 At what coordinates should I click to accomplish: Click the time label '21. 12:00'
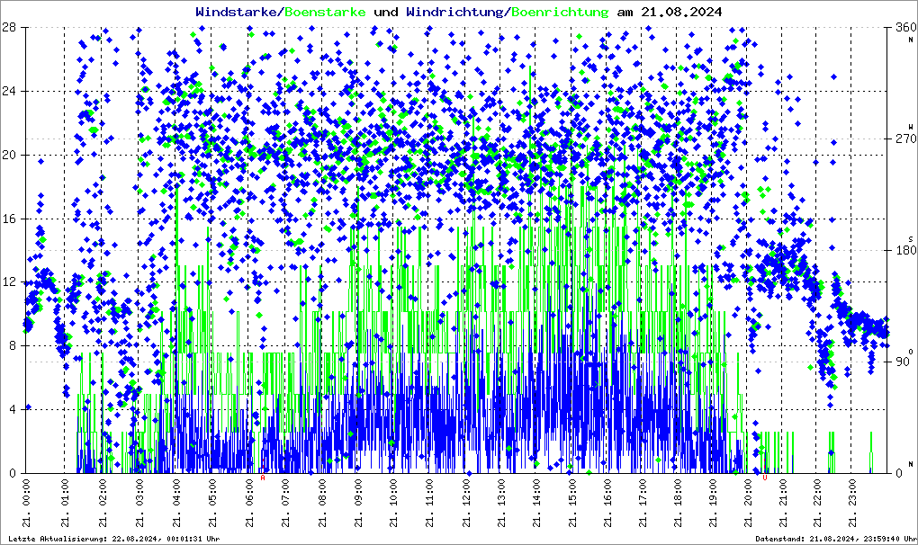tap(466, 503)
